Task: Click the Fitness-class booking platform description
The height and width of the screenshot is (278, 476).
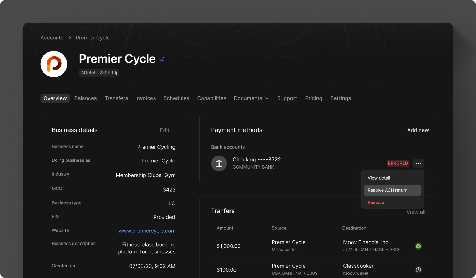Action: pos(147,248)
